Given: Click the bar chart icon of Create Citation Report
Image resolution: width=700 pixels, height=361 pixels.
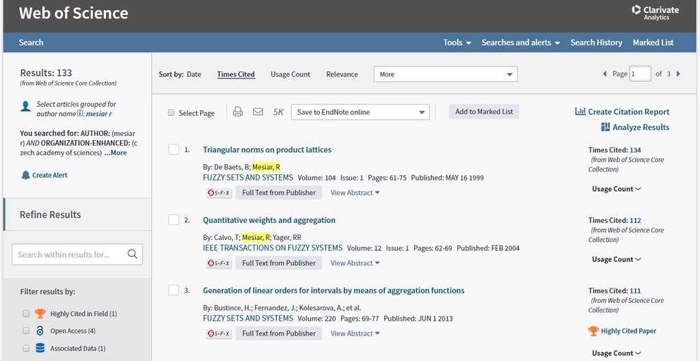Looking at the screenshot, I should [580, 111].
